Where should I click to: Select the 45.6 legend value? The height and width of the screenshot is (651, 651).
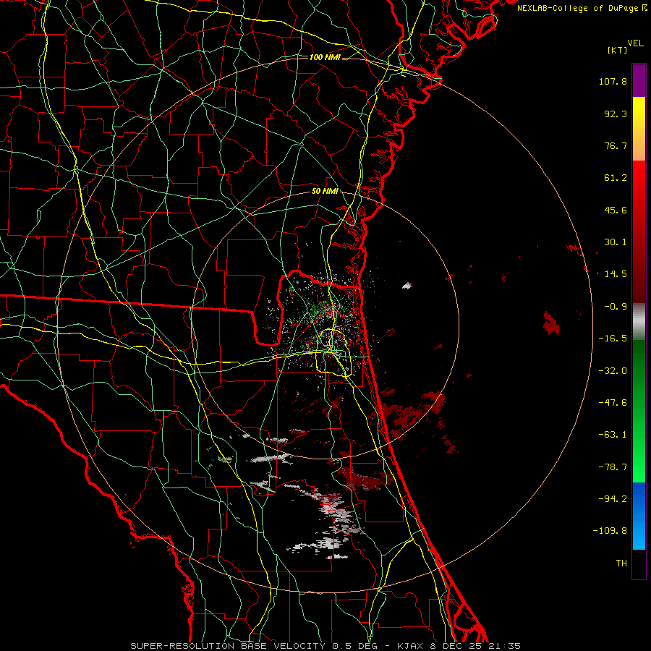coord(616,210)
